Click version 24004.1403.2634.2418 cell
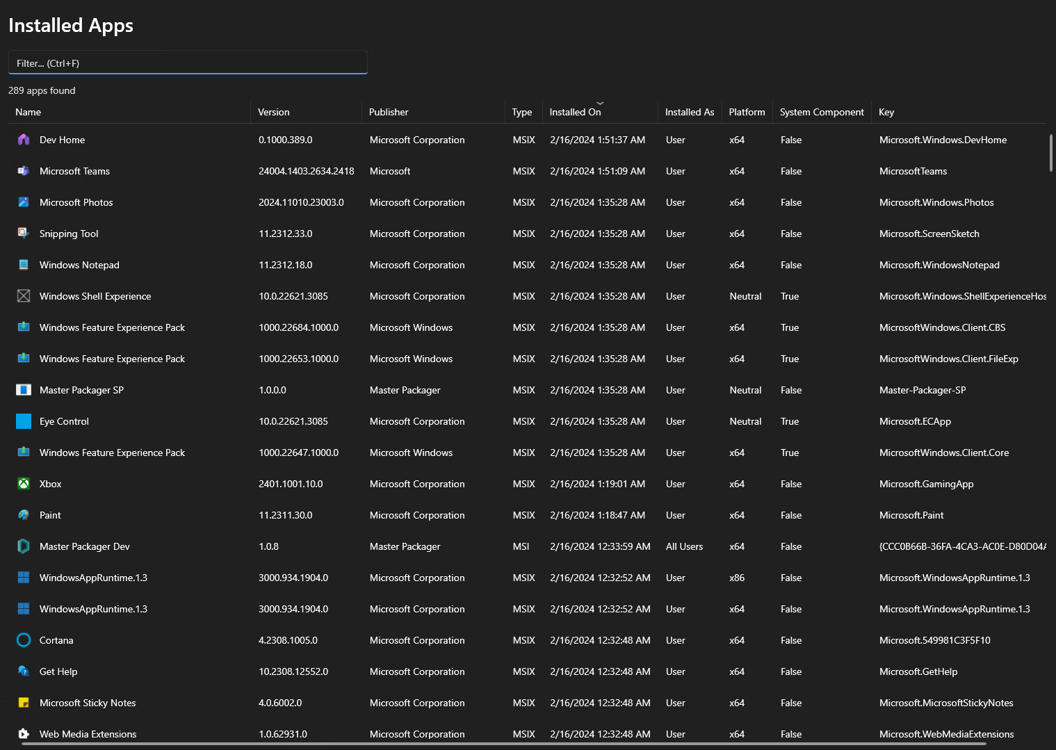 click(307, 171)
